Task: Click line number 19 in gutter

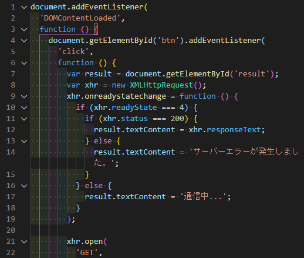Action: [11, 219]
